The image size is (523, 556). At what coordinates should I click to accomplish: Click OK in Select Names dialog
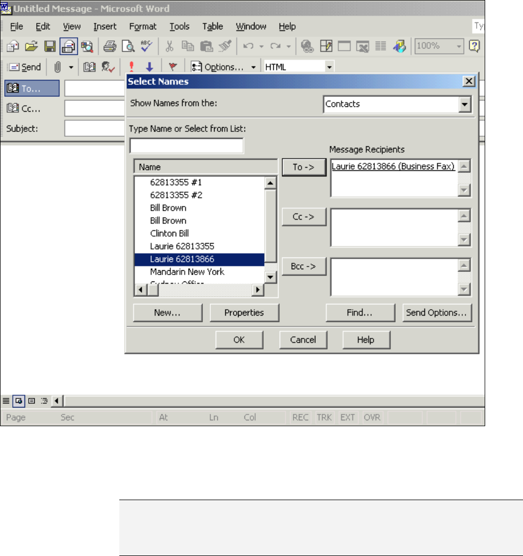tap(239, 340)
